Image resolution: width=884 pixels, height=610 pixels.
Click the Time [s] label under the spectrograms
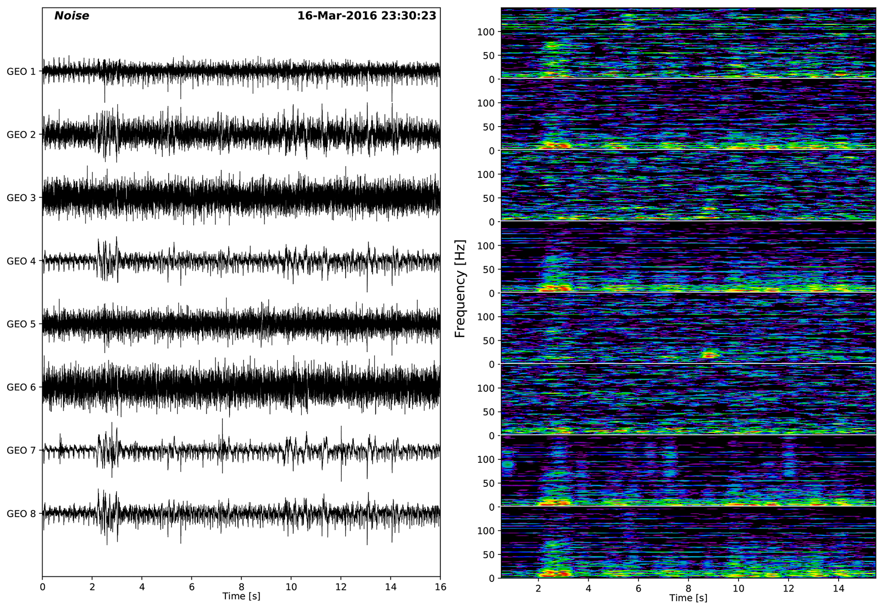click(688, 598)
